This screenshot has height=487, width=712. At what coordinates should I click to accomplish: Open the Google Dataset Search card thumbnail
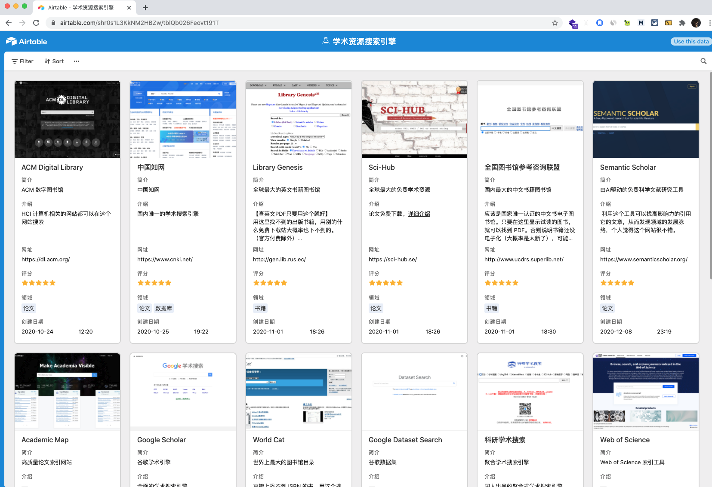(414, 392)
